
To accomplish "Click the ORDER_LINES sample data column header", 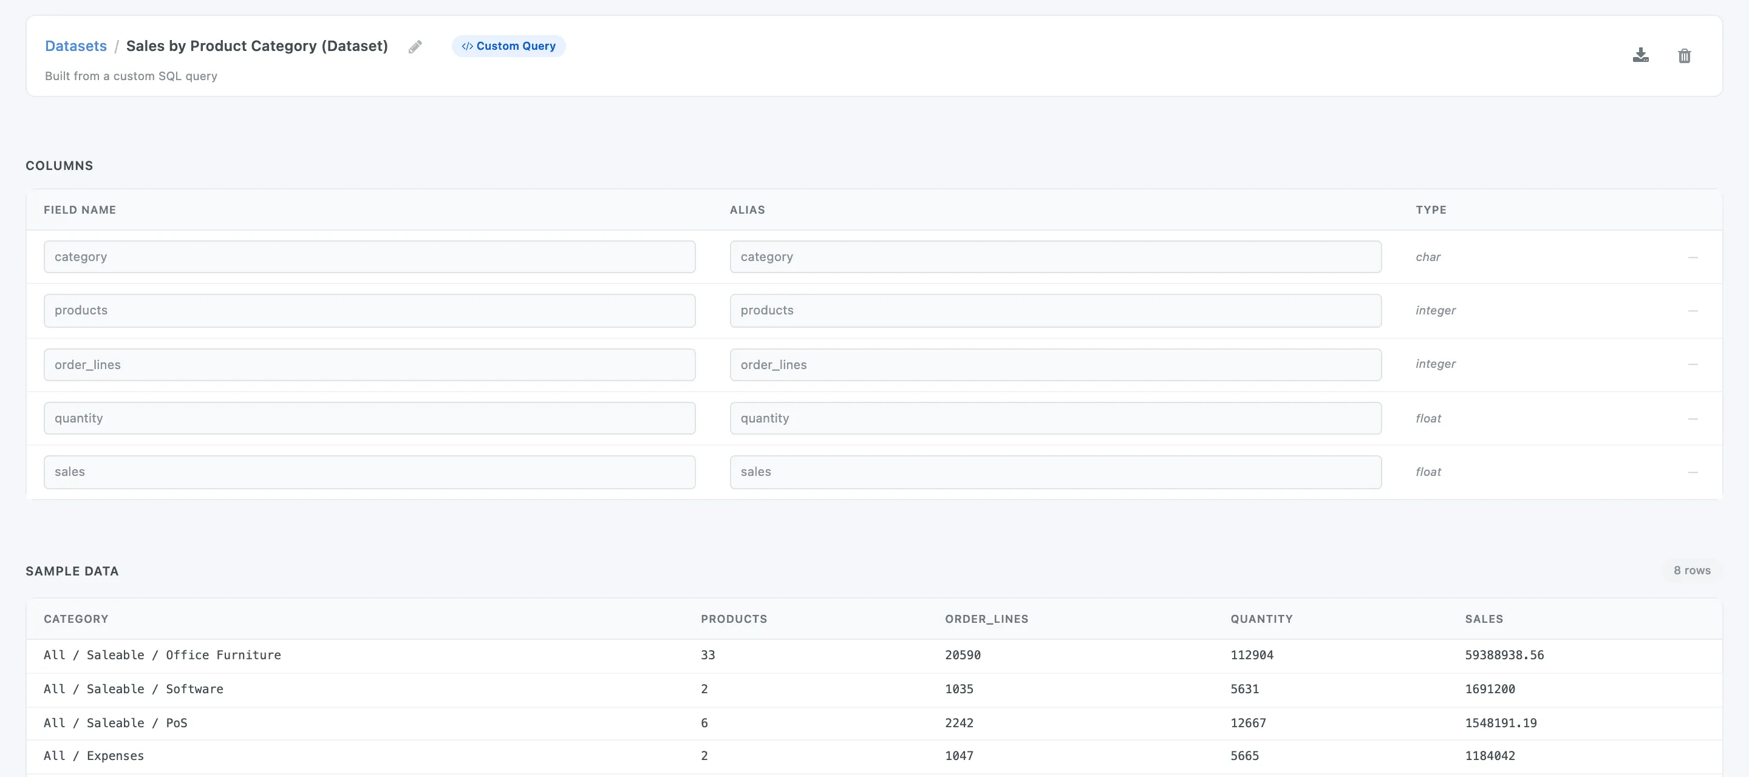I will (x=986, y=619).
